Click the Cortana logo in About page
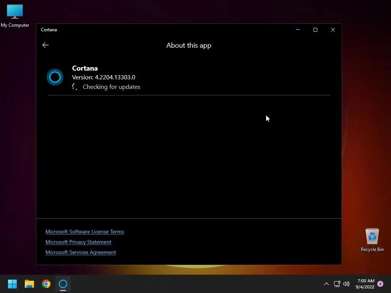 click(x=55, y=77)
